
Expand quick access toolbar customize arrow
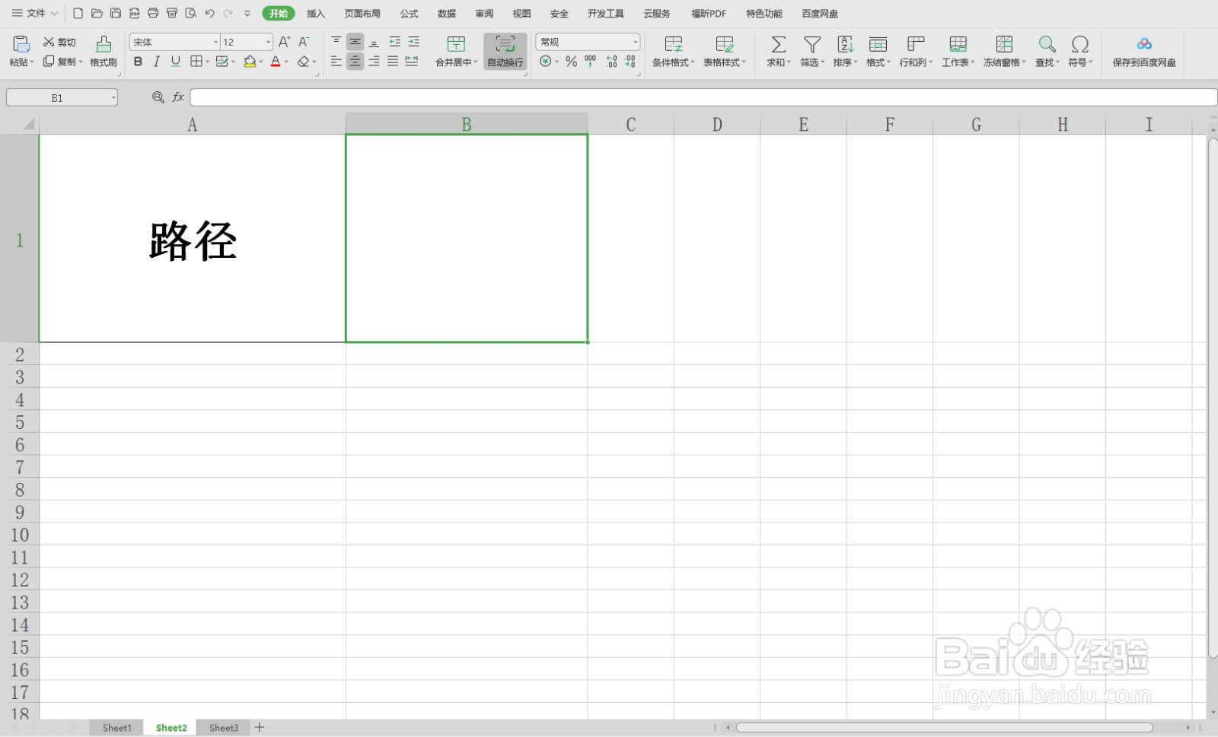(247, 14)
